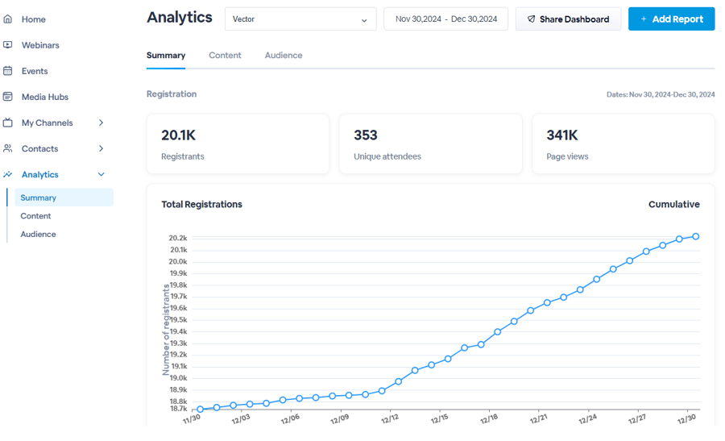Click the 12/30 data point on chart
The image size is (725, 441).
(696, 236)
